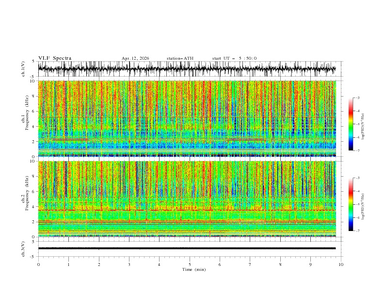This screenshot has height=297, width=384.
Task: Click the "VLF Spectra" title text
Action: (x=55, y=58)
